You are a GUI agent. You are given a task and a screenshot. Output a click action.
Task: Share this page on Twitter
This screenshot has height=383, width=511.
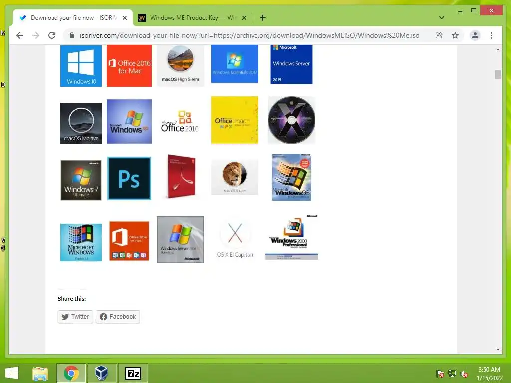click(x=75, y=317)
